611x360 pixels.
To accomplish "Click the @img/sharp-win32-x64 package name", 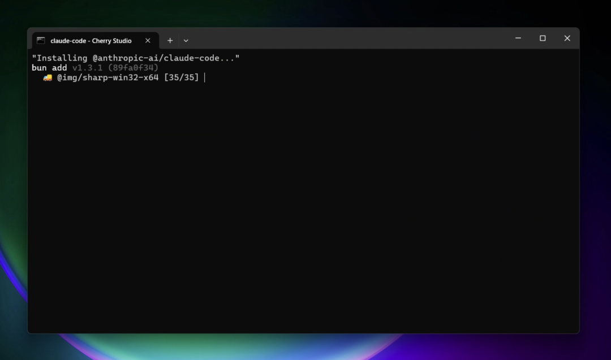I will point(108,77).
